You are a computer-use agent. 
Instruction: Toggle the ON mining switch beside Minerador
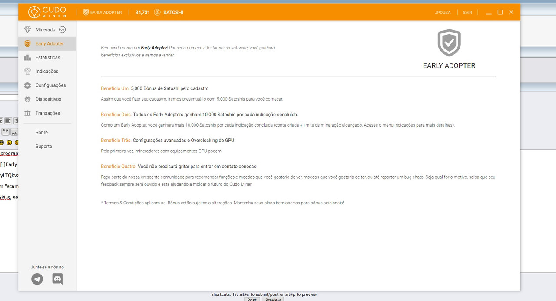click(62, 29)
